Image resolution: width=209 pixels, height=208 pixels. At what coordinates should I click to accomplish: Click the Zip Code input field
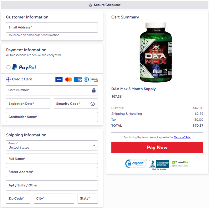click(x=18, y=199)
